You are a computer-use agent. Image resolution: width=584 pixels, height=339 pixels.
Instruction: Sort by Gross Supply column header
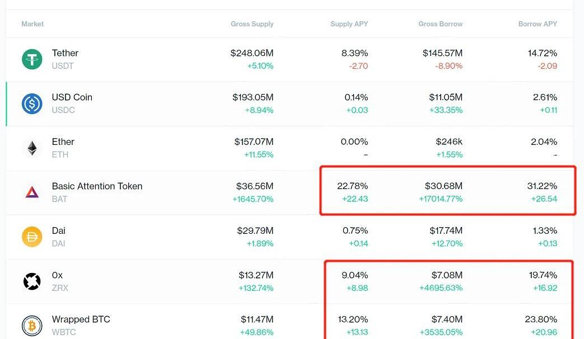pos(252,24)
